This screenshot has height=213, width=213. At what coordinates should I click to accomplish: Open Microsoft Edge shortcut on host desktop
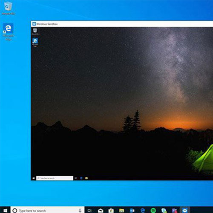[x=8, y=32]
